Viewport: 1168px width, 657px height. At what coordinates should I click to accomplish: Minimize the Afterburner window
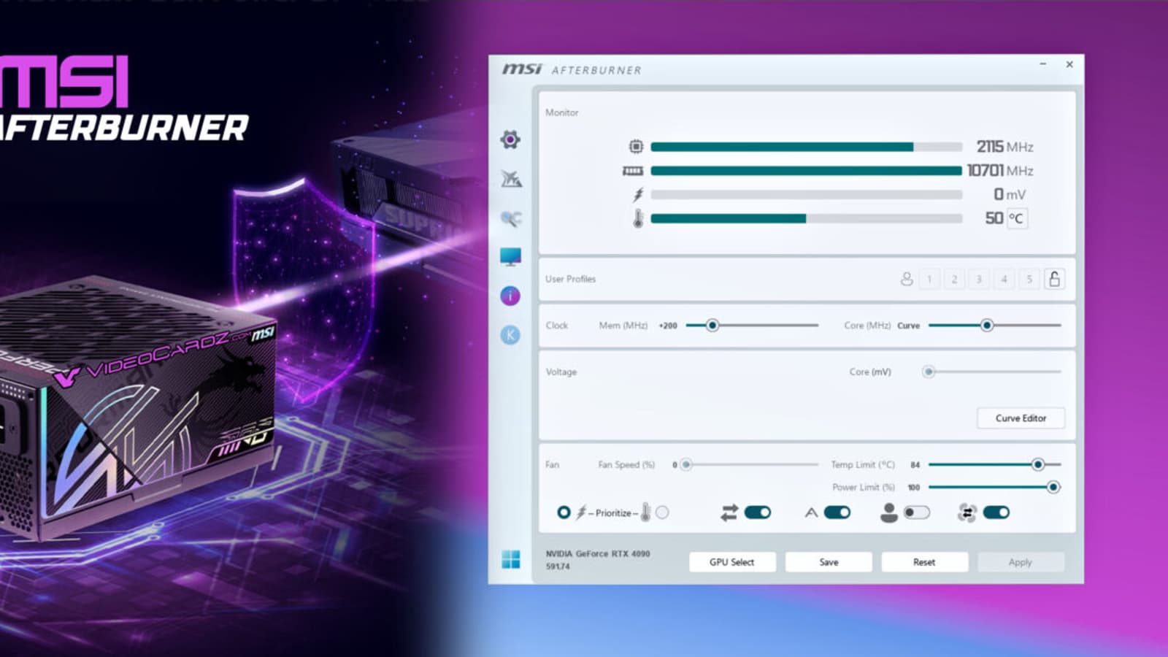pos(1043,64)
